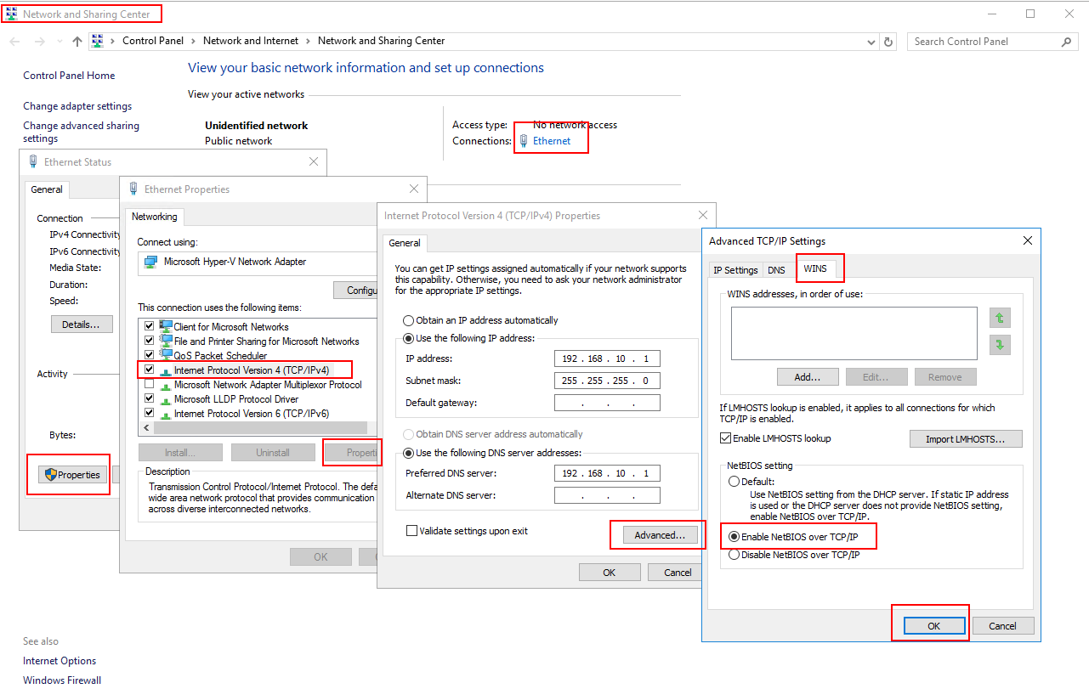Screen dimensions: 1089x700
Task: Click Add... for WINS addresses
Action: pos(808,377)
